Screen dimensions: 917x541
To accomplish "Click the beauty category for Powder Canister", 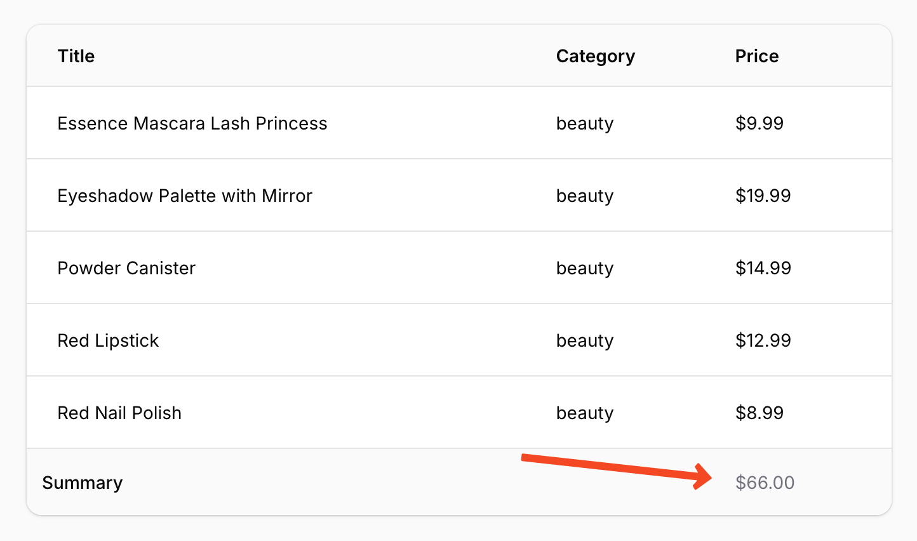I will (x=584, y=268).
